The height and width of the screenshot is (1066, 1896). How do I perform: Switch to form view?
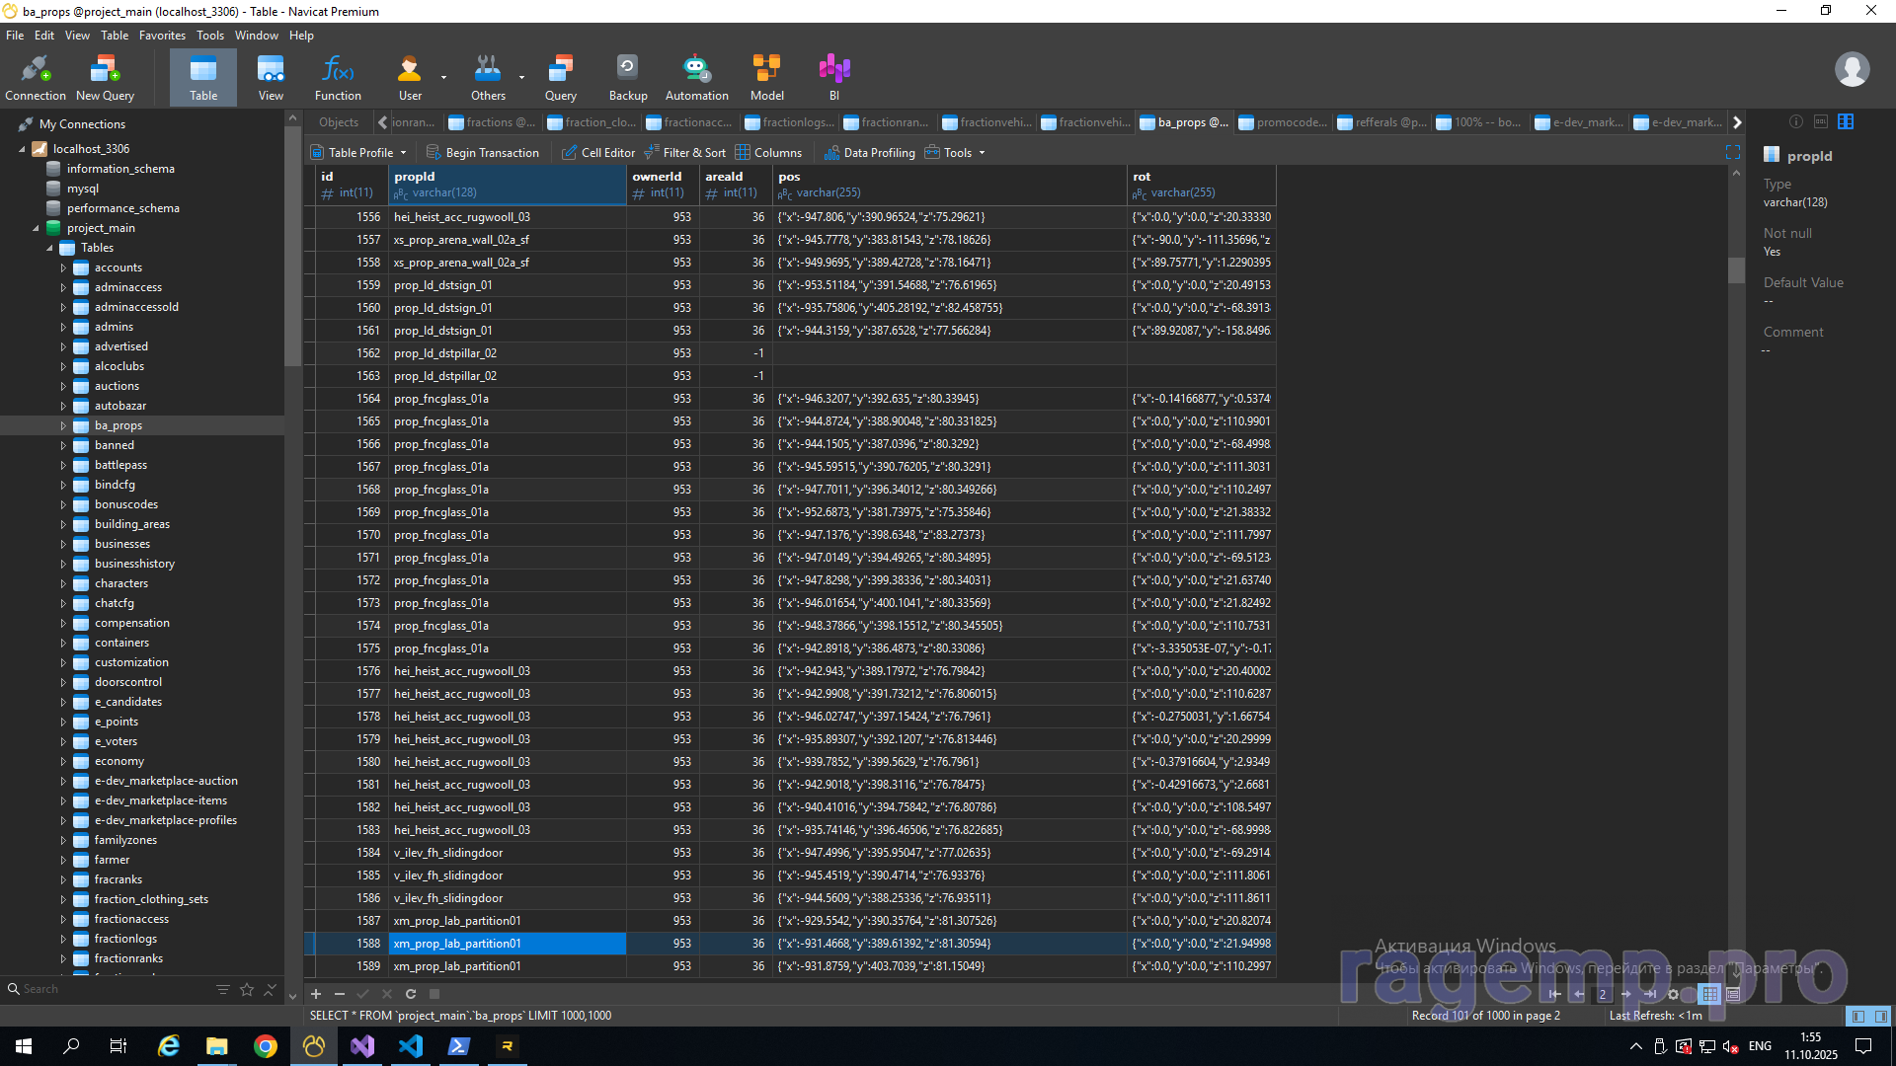coord(1733,994)
